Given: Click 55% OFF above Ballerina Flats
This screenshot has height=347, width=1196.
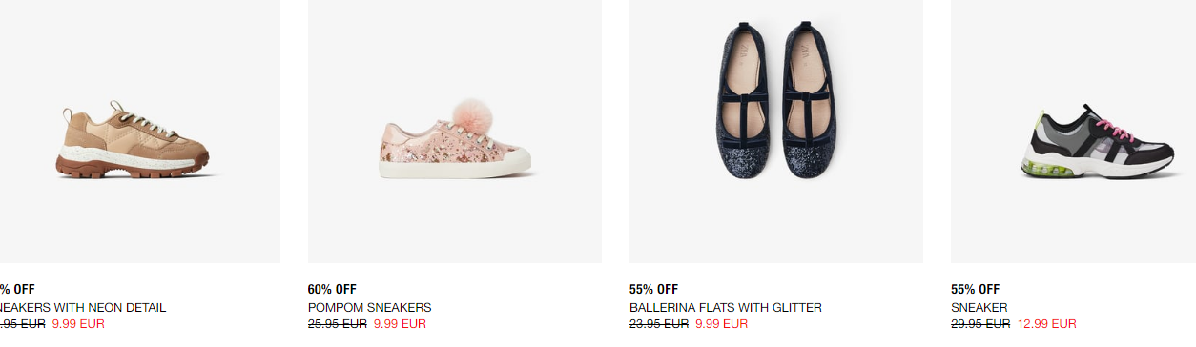Looking at the screenshot, I should [x=653, y=290].
